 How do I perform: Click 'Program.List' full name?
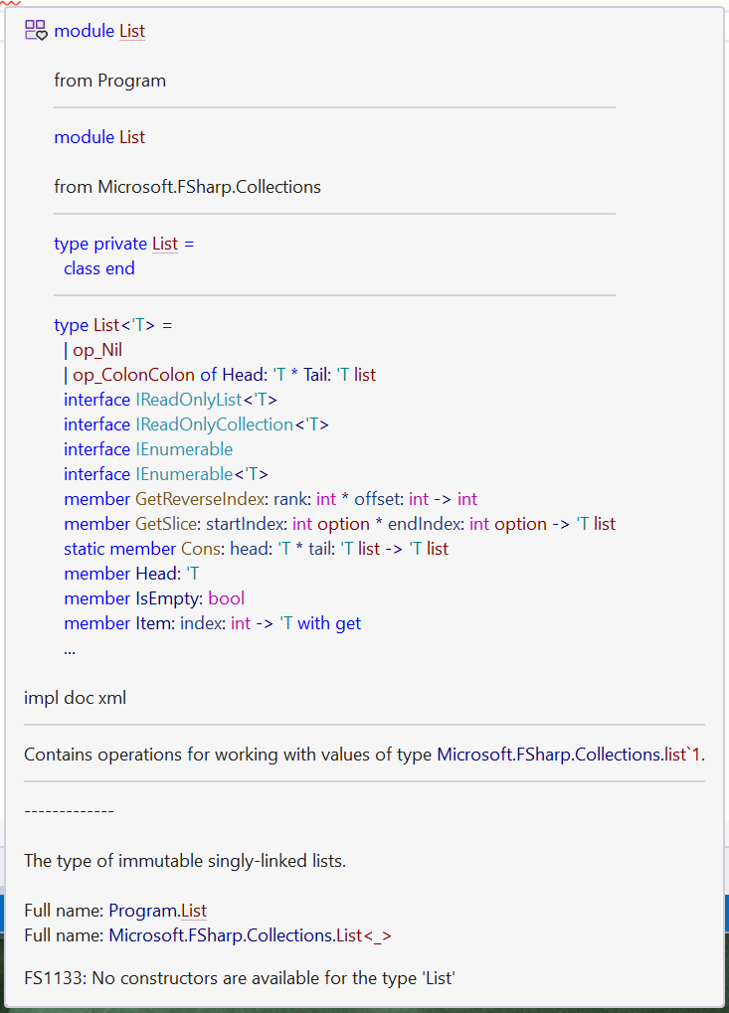click(158, 911)
